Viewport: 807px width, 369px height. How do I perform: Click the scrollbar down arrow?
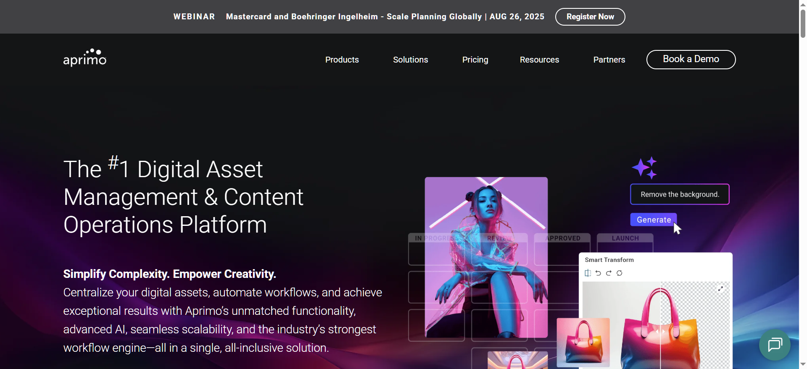point(803,365)
